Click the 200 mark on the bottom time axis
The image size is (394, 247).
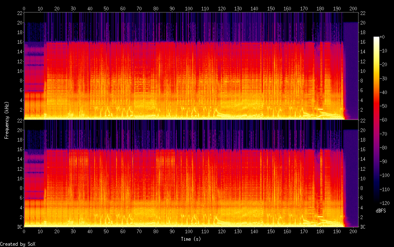pyautogui.click(x=353, y=232)
